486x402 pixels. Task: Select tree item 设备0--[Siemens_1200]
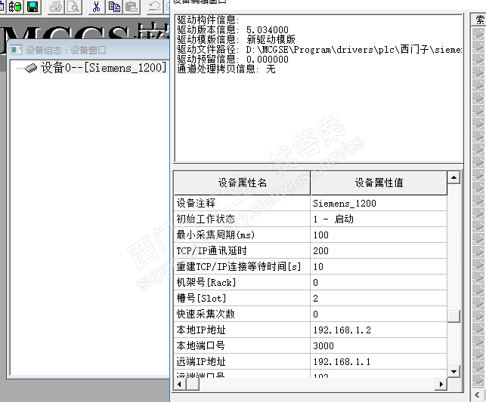[x=104, y=67]
